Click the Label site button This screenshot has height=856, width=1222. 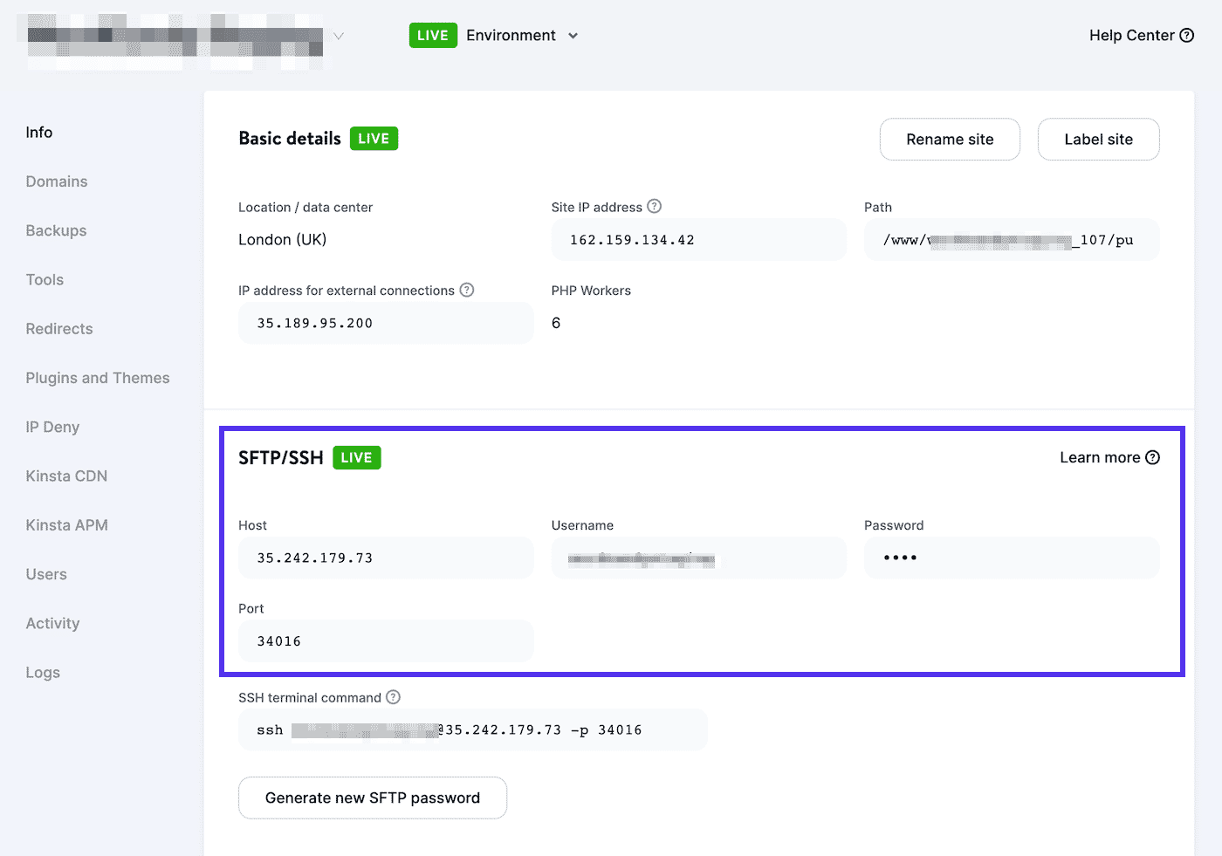(x=1098, y=139)
